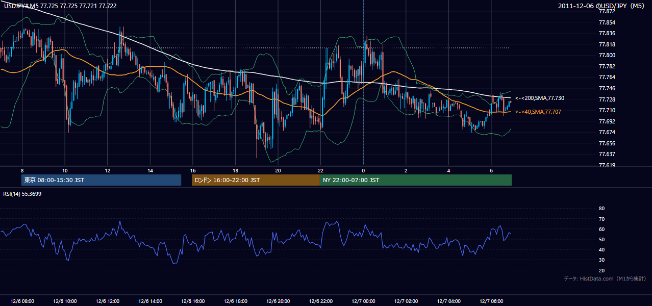Click hour 18 label under price chart

tap(235, 170)
